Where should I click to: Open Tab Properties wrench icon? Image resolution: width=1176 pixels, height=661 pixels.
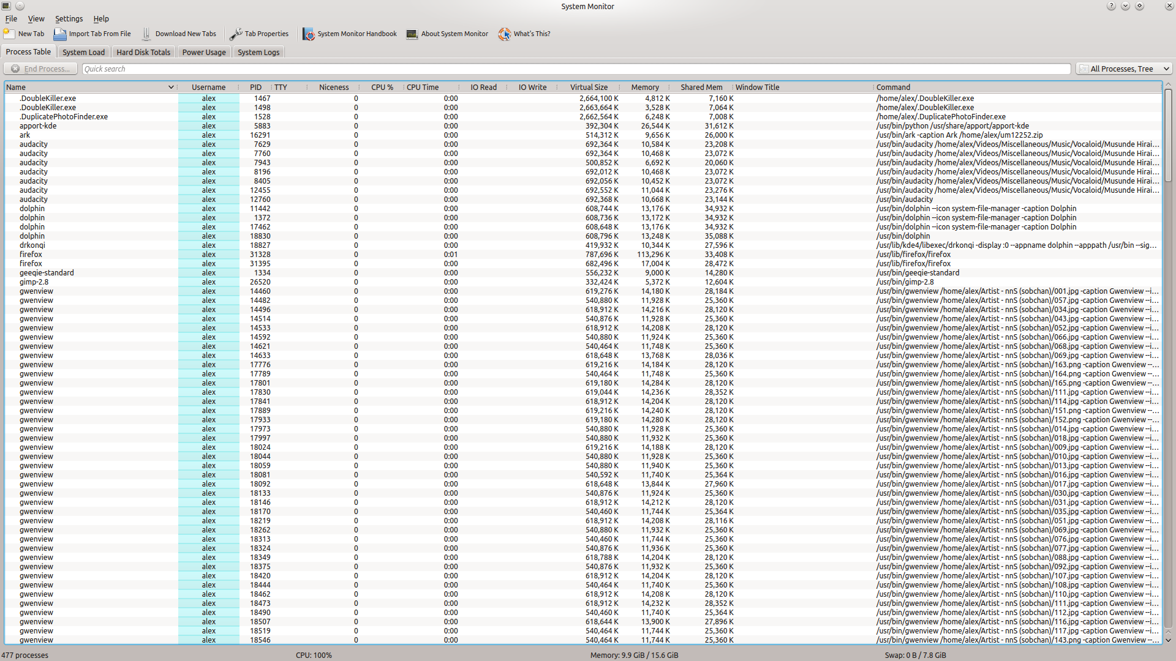(x=236, y=34)
